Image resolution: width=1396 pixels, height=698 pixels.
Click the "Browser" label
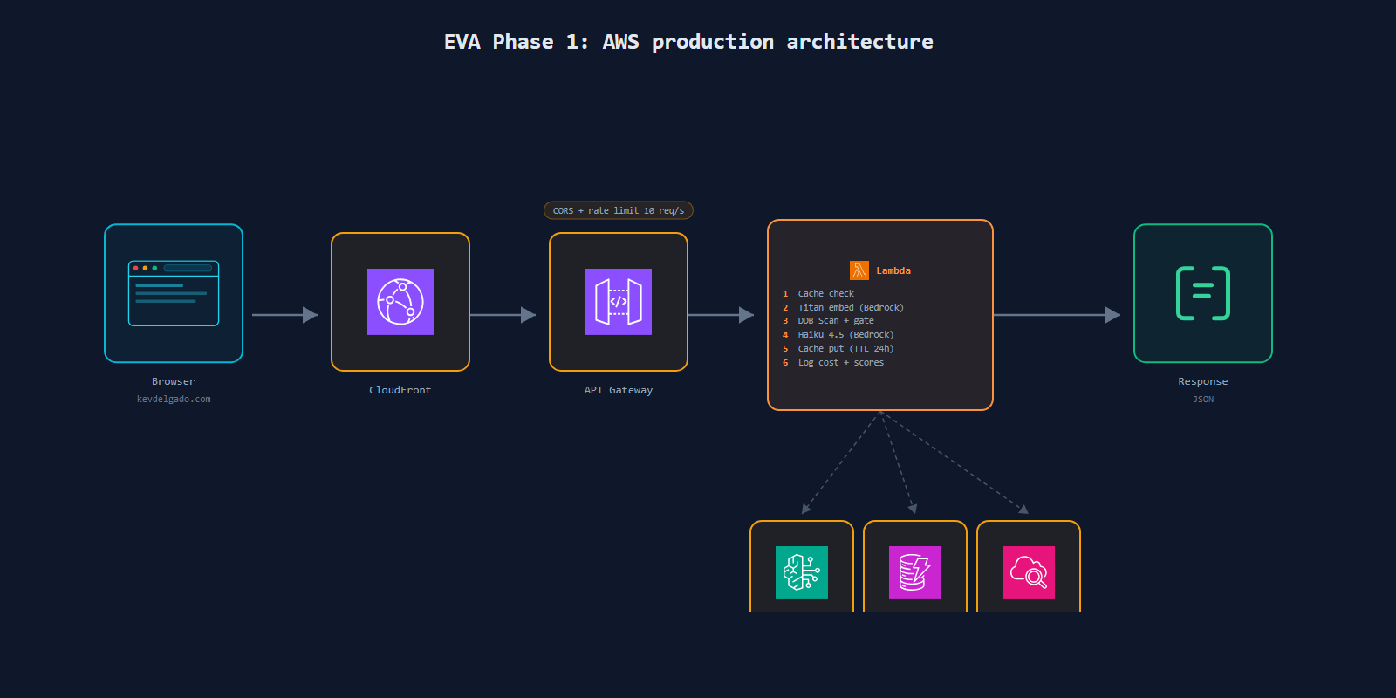click(174, 381)
